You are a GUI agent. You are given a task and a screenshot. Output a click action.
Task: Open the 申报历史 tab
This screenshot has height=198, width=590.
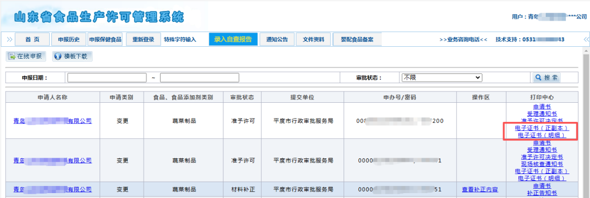coord(69,39)
